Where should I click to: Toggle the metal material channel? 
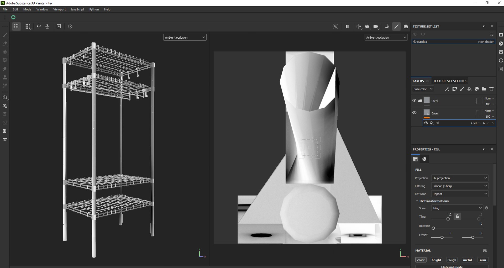tap(467, 260)
